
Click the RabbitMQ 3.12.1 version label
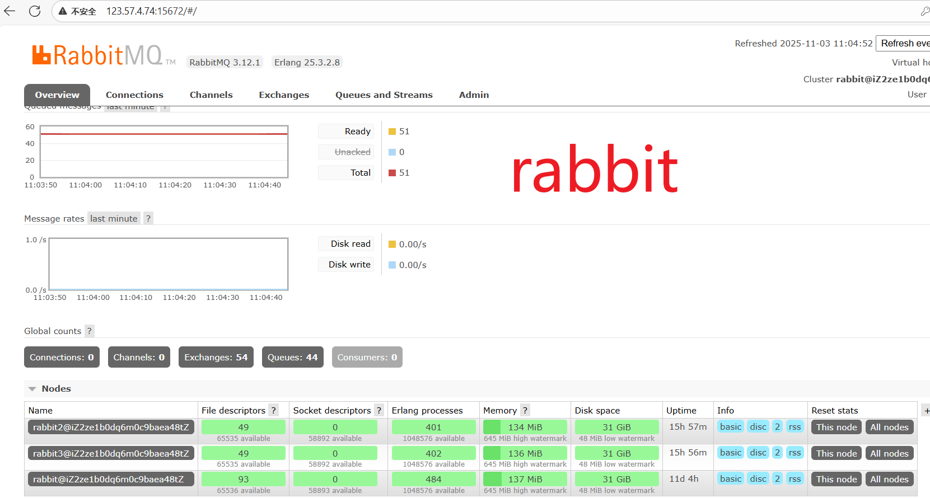pos(225,62)
